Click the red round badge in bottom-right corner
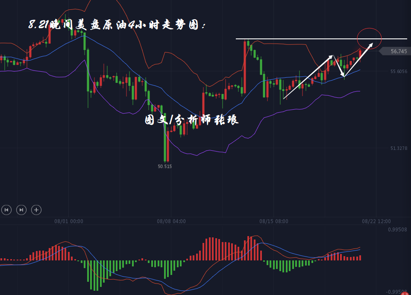Screen dimensions: 411x295 (404, 294)
